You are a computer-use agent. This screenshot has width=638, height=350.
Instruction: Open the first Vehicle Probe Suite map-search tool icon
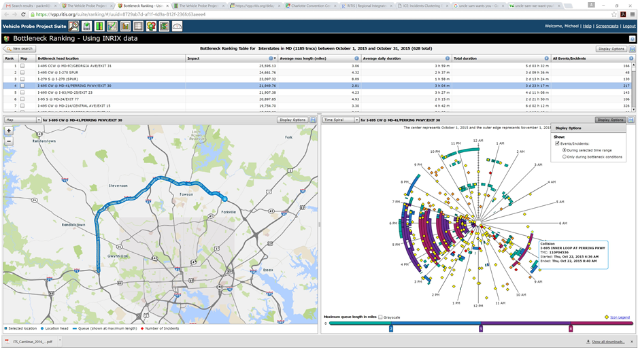(74, 26)
